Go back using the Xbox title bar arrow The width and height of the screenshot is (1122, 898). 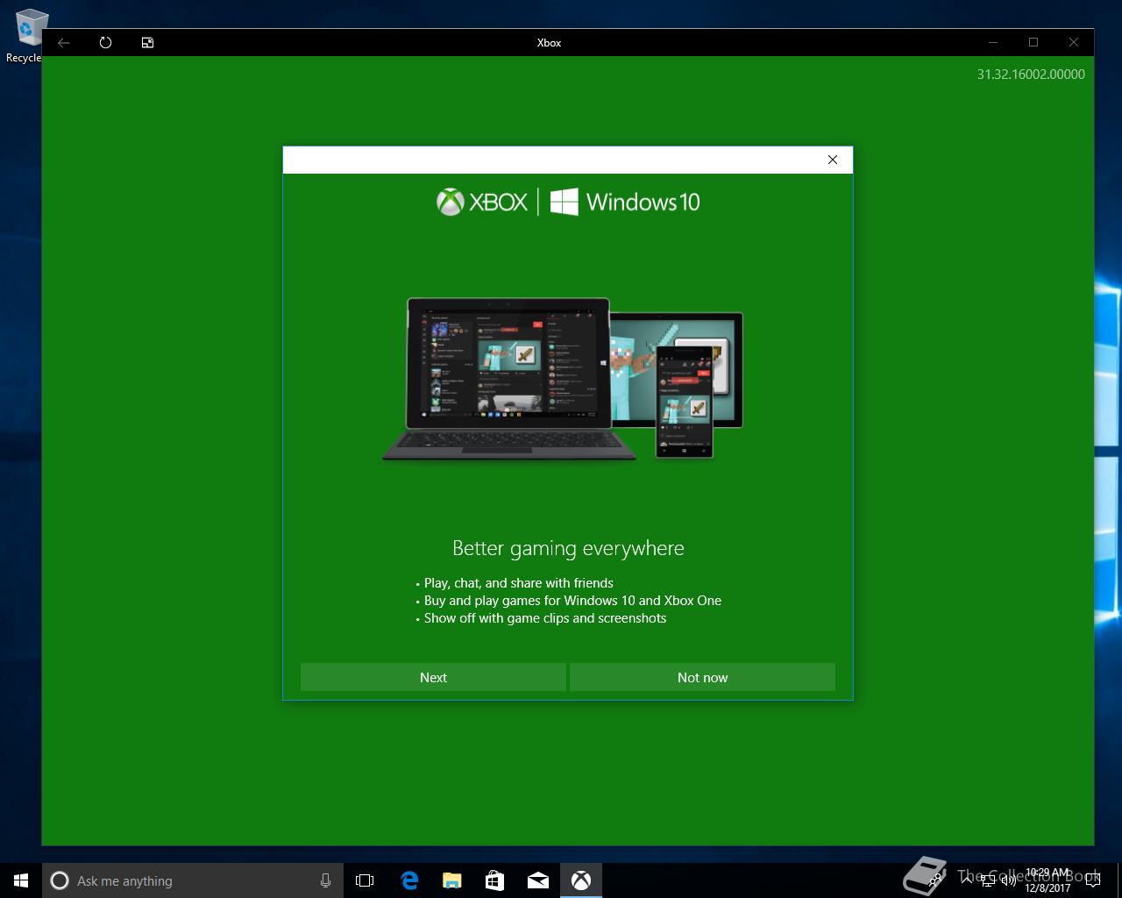[64, 42]
